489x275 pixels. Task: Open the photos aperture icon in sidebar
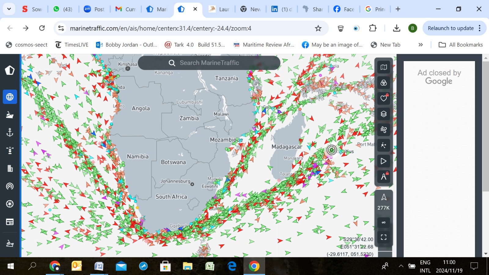point(10,204)
